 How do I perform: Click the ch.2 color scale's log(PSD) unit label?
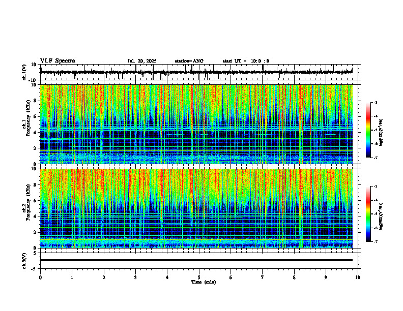click(x=382, y=216)
